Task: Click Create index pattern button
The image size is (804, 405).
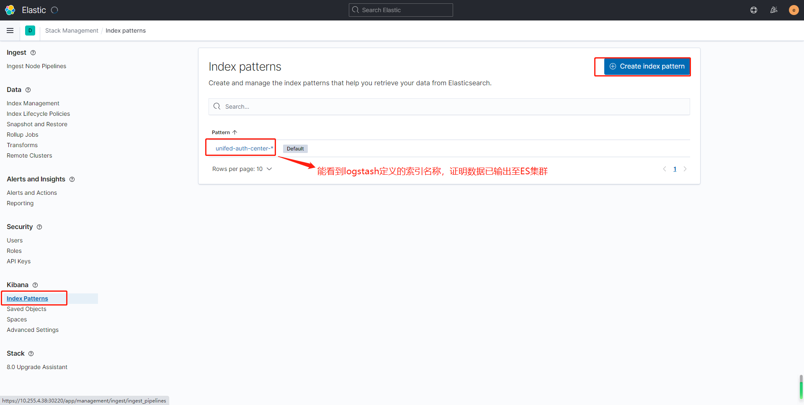Action: (647, 66)
